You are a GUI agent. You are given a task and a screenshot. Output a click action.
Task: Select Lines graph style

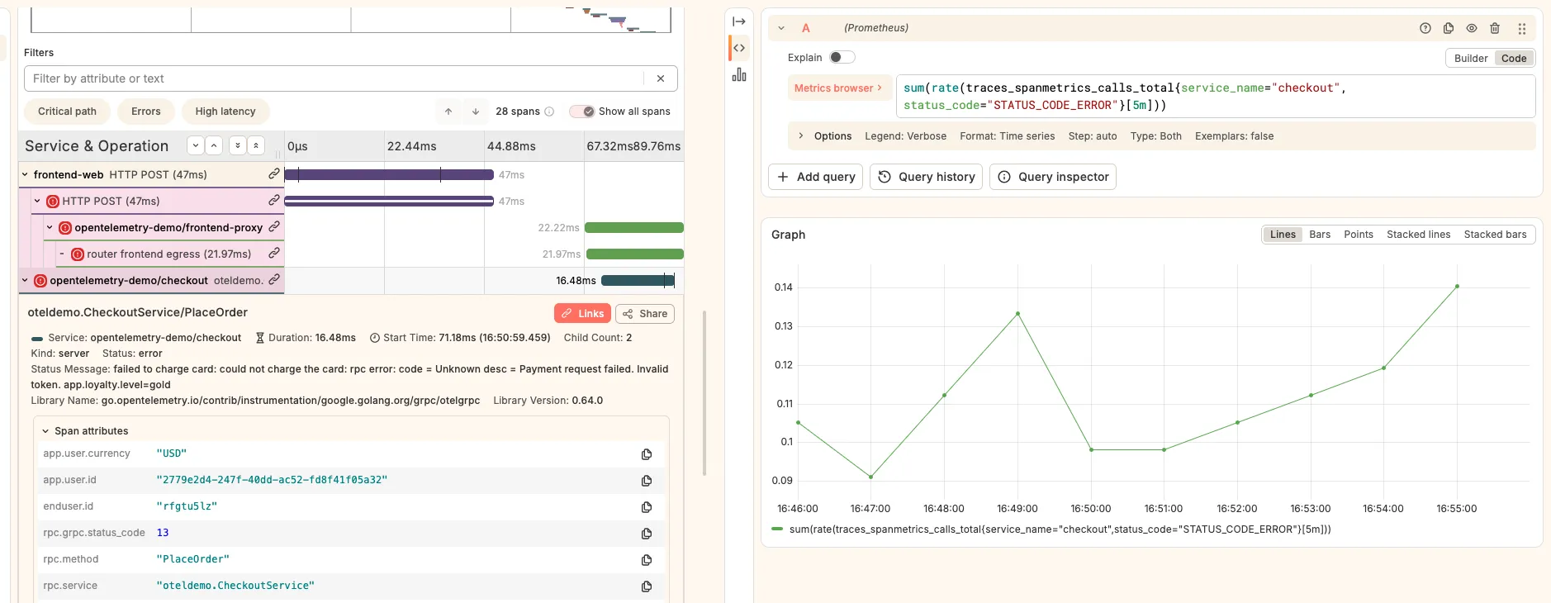1283,235
